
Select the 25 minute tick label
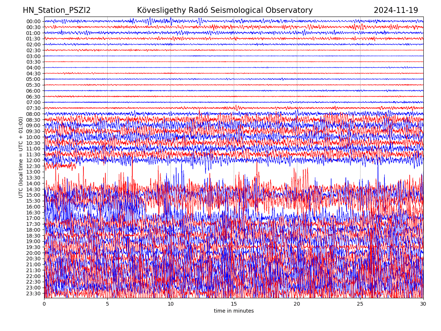click(x=360, y=304)
